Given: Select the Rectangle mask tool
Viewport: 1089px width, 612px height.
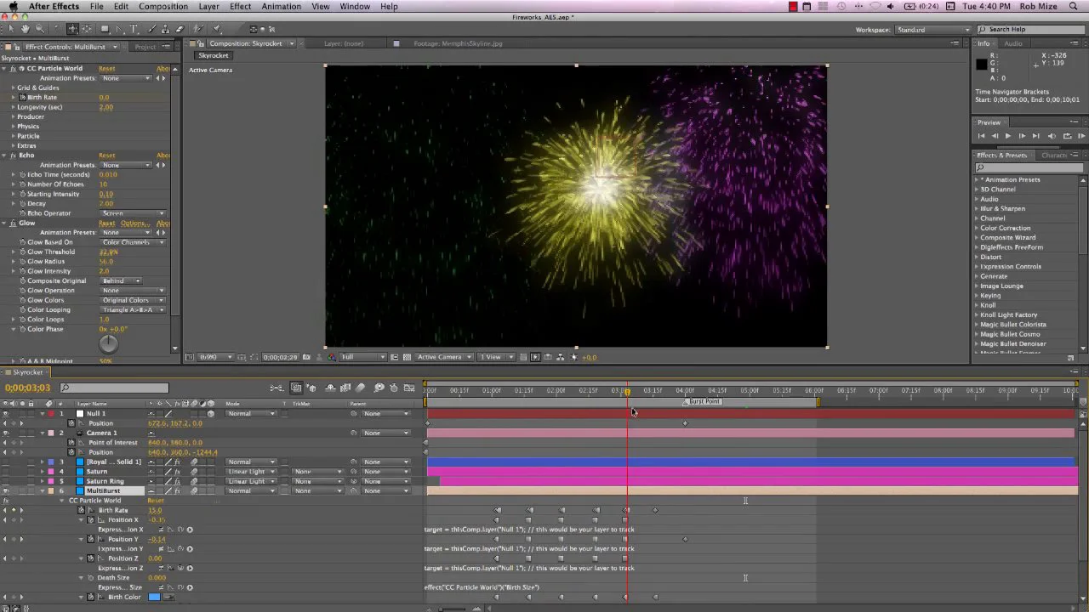Looking at the screenshot, I should (x=105, y=29).
